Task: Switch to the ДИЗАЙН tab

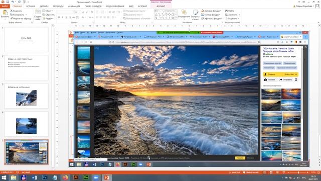Action: [x=44, y=6]
